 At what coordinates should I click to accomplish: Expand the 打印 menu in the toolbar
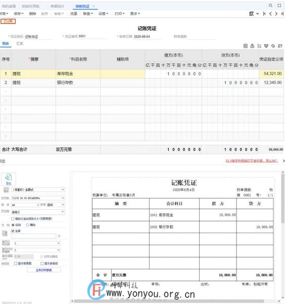[x=119, y=14]
